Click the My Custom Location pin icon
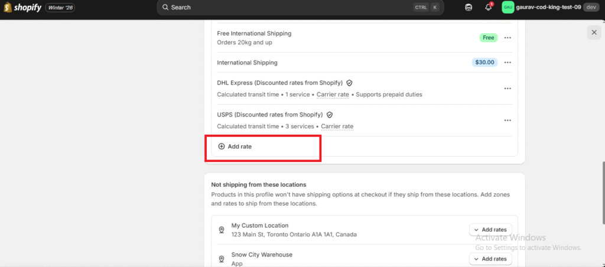 tap(222, 230)
